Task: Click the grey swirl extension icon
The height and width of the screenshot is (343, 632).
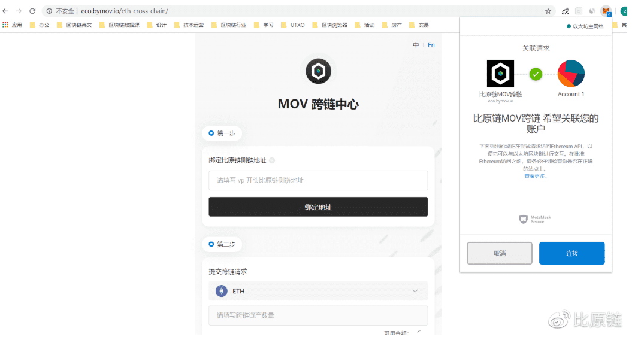Action: pos(592,11)
